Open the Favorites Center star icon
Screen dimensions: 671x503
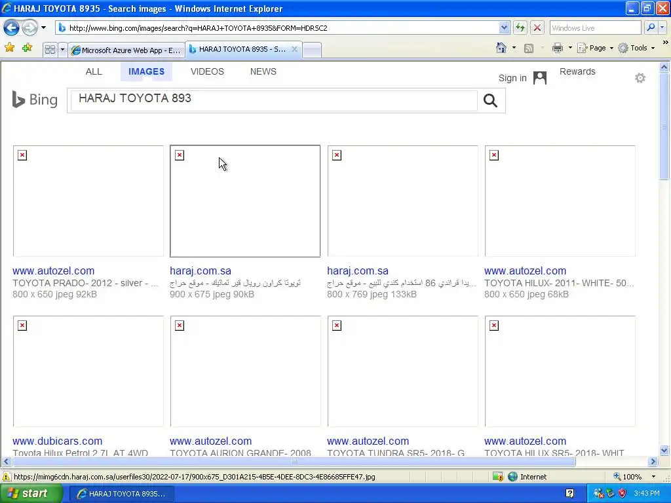tap(9, 47)
